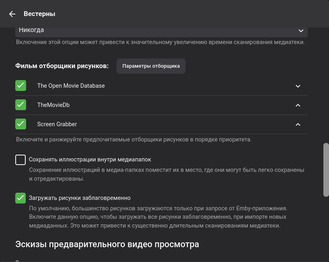The height and width of the screenshot is (262, 329).
Task: Select the TheMovieDb row label
Action: (x=53, y=105)
